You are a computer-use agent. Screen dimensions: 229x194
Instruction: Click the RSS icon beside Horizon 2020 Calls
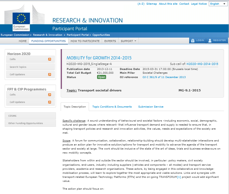click(x=50, y=59)
